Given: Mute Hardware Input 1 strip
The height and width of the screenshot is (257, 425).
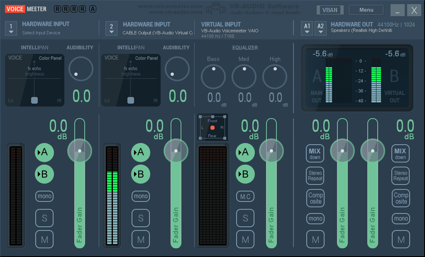Looking at the screenshot, I should [44, 240].
